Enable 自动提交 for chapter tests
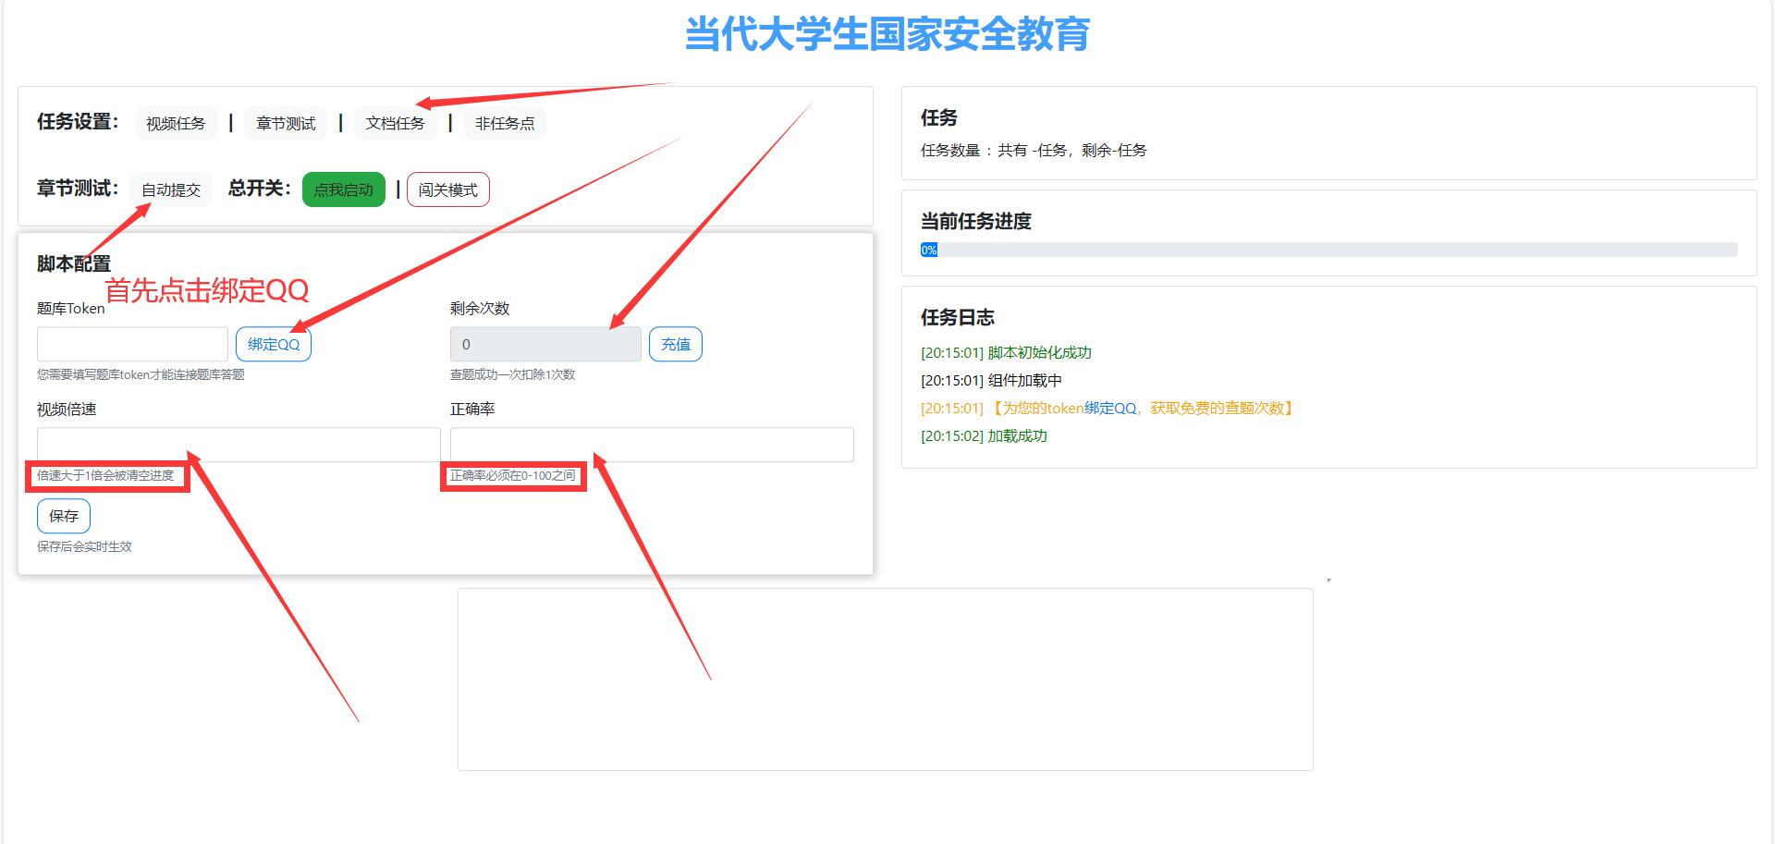Screen dimensions: 1775x844 tap(170, 189)
